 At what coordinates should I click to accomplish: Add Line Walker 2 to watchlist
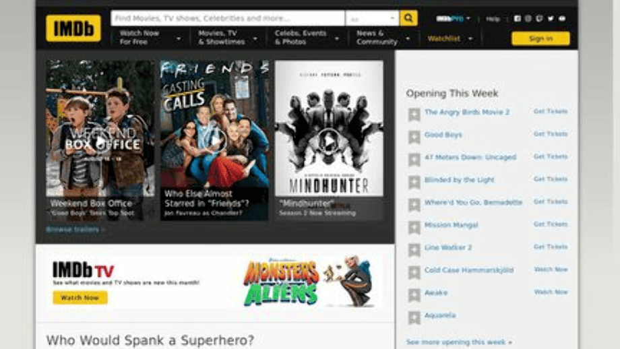click(x=414, y=250)
